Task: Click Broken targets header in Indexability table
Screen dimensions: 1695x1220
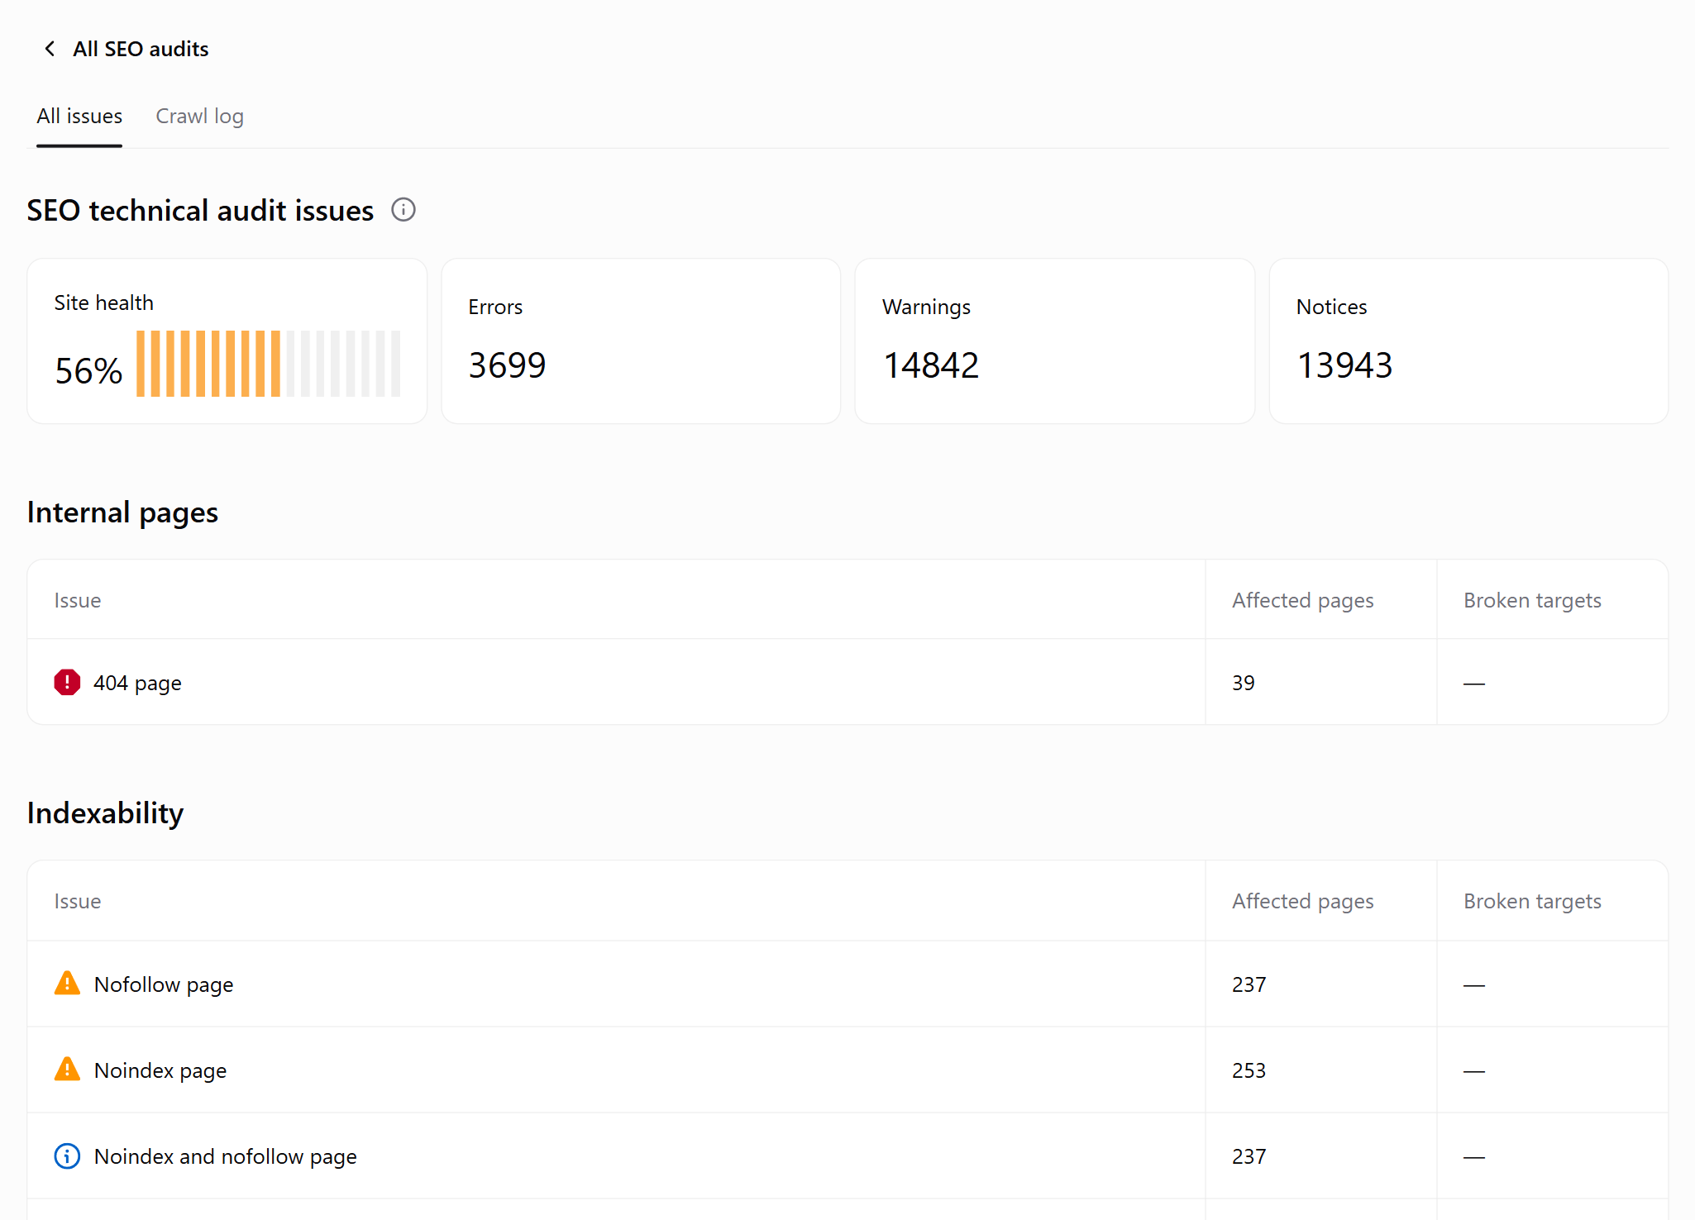Action: (x=1532, y=901)
